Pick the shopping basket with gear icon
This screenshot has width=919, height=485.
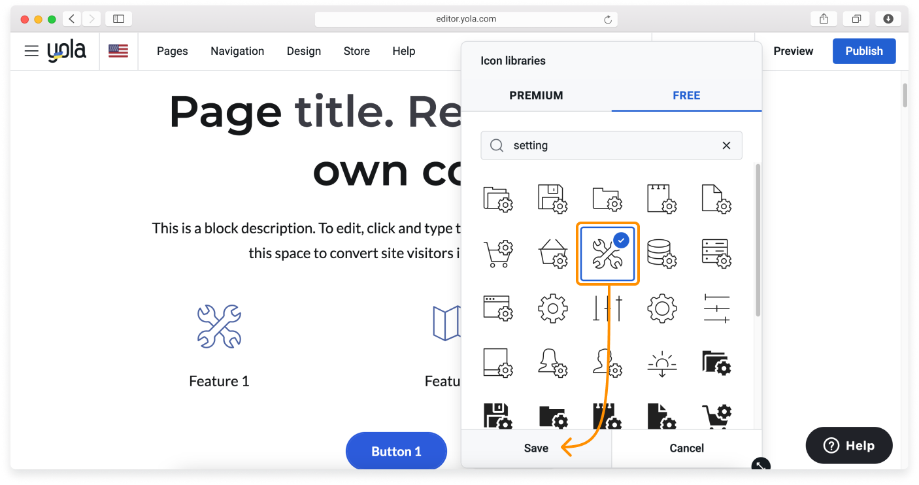pyautogui.click(x=552, y=253)
